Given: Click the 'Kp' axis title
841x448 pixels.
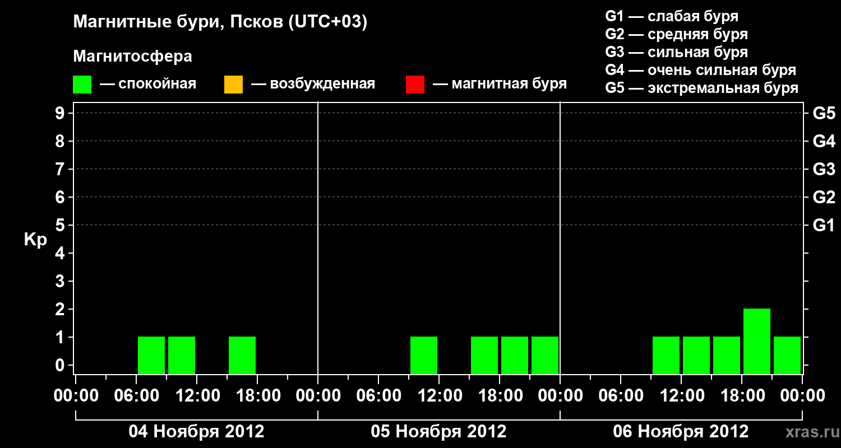Looking at the screenshot, I should tap(35, 240).
